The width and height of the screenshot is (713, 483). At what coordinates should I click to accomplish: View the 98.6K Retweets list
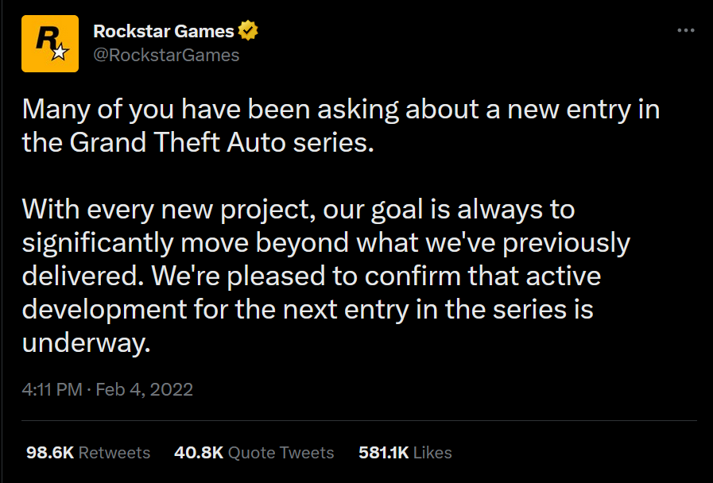pos(88,453)
